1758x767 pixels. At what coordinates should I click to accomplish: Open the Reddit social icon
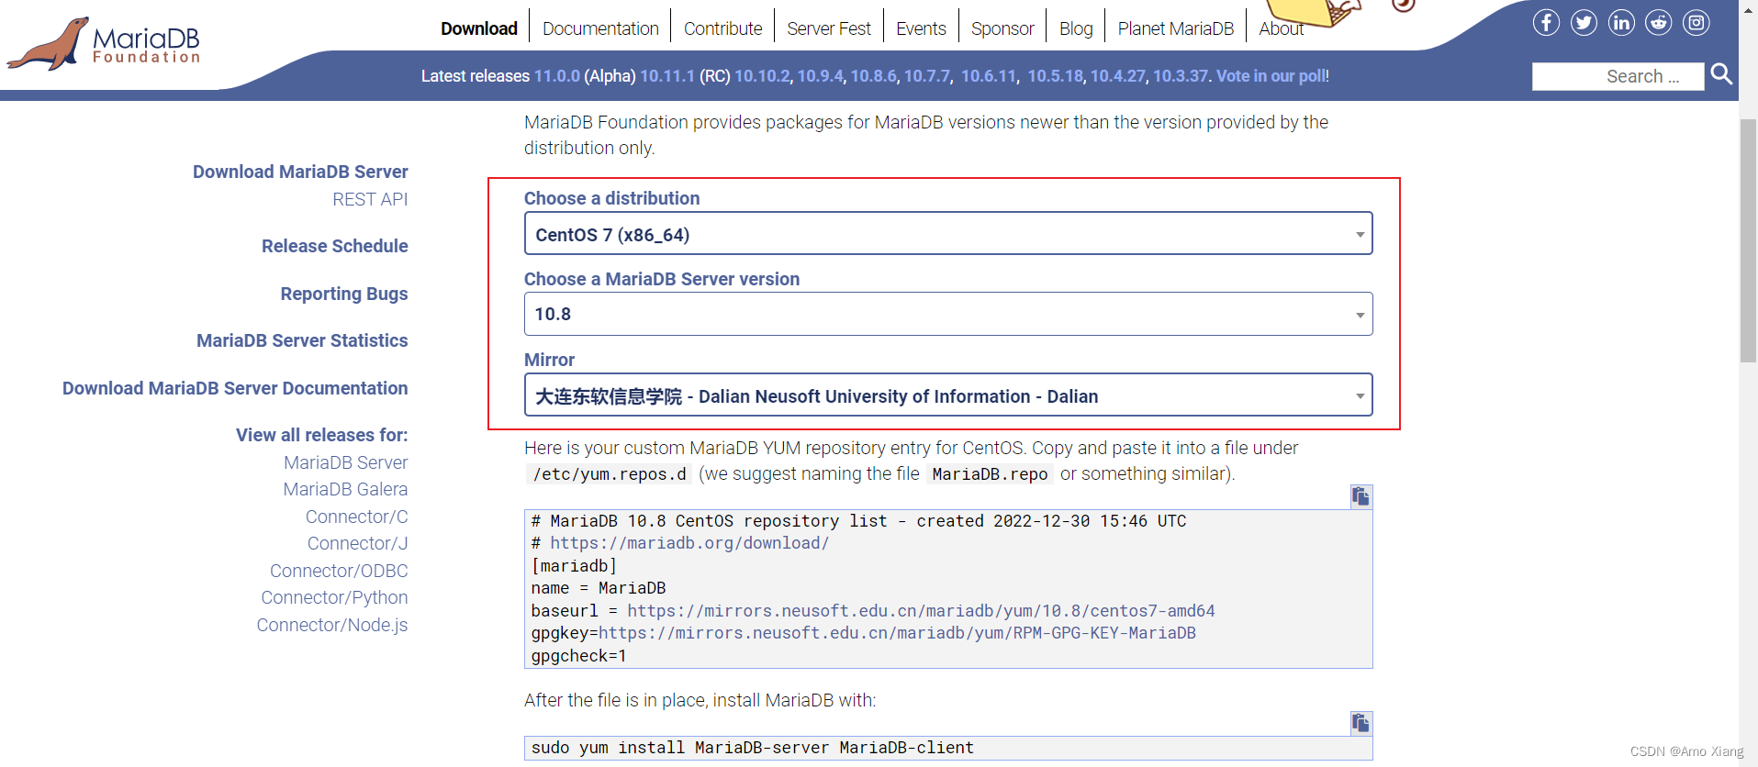coord(1658,23)
